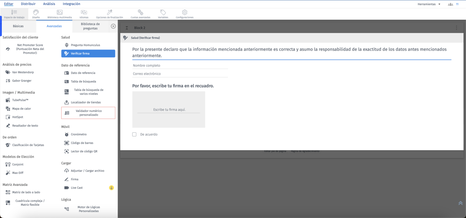This screenshot has height=218, width=466.
Task: Add Tabla de búsqueda question
Action: point(83,81)
